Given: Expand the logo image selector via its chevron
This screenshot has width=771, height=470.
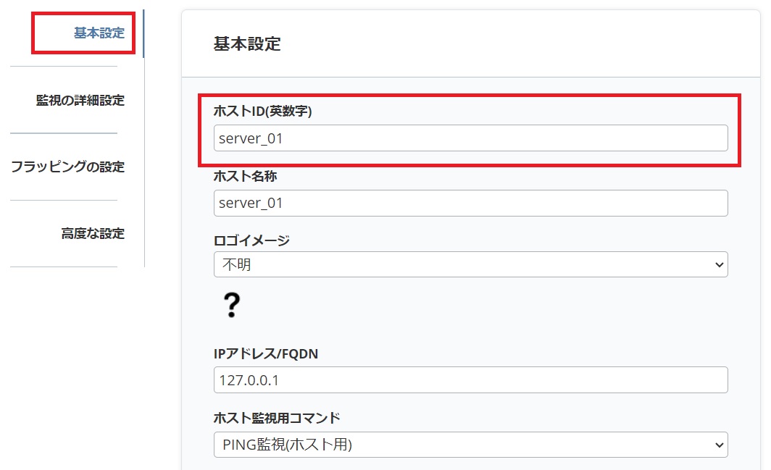Looking at the screenshot, I should click(718, 264).
